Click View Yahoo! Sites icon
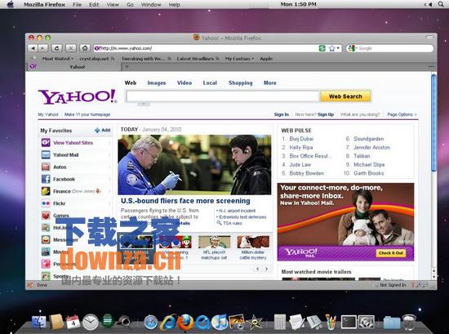The height and width of the screenshot is (334, 449). coord(46,142)
